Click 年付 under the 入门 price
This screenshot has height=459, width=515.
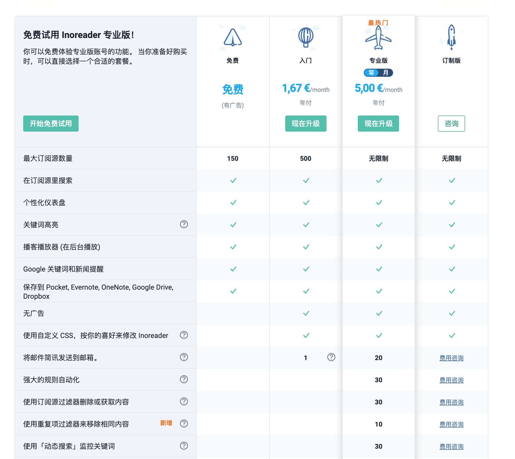(305, 103)
